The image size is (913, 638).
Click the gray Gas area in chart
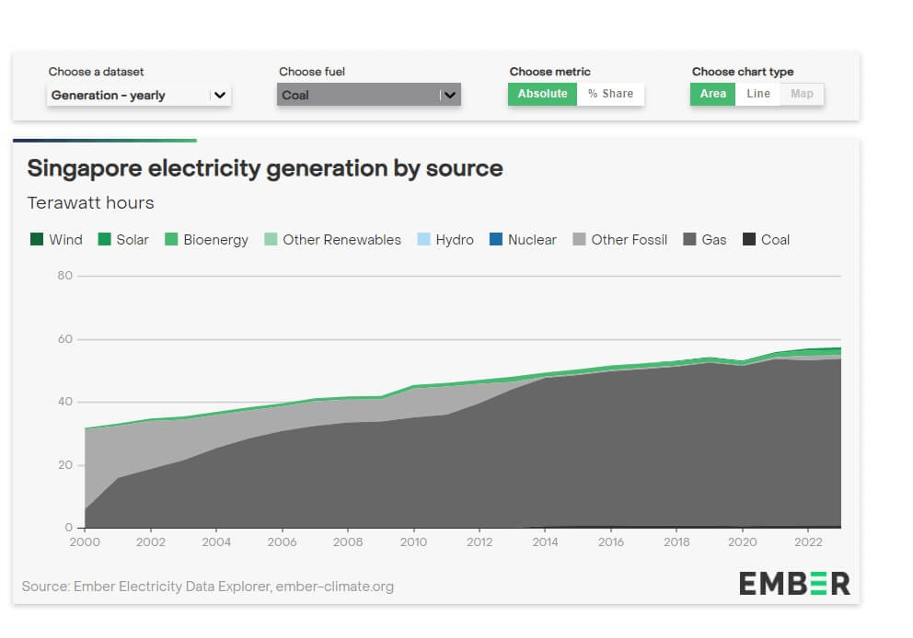(552, 460)
